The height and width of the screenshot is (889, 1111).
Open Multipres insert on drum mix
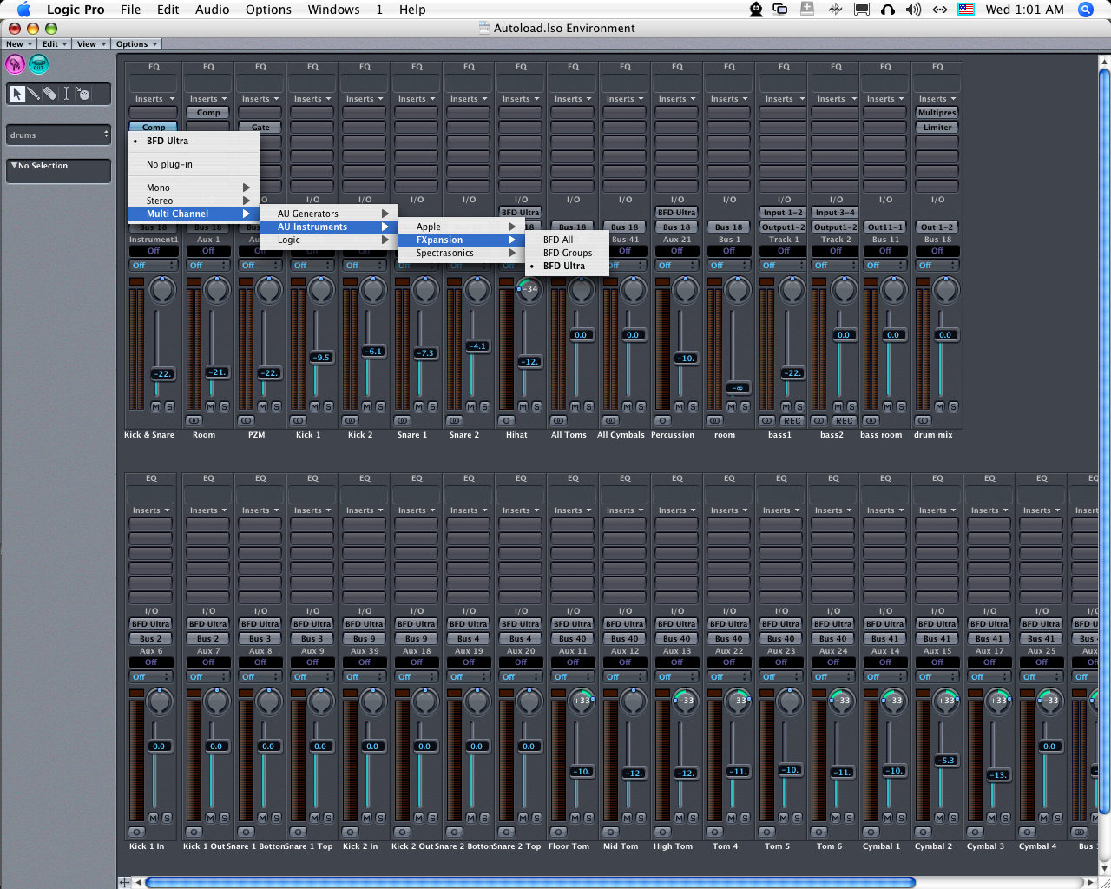point(937,113)
